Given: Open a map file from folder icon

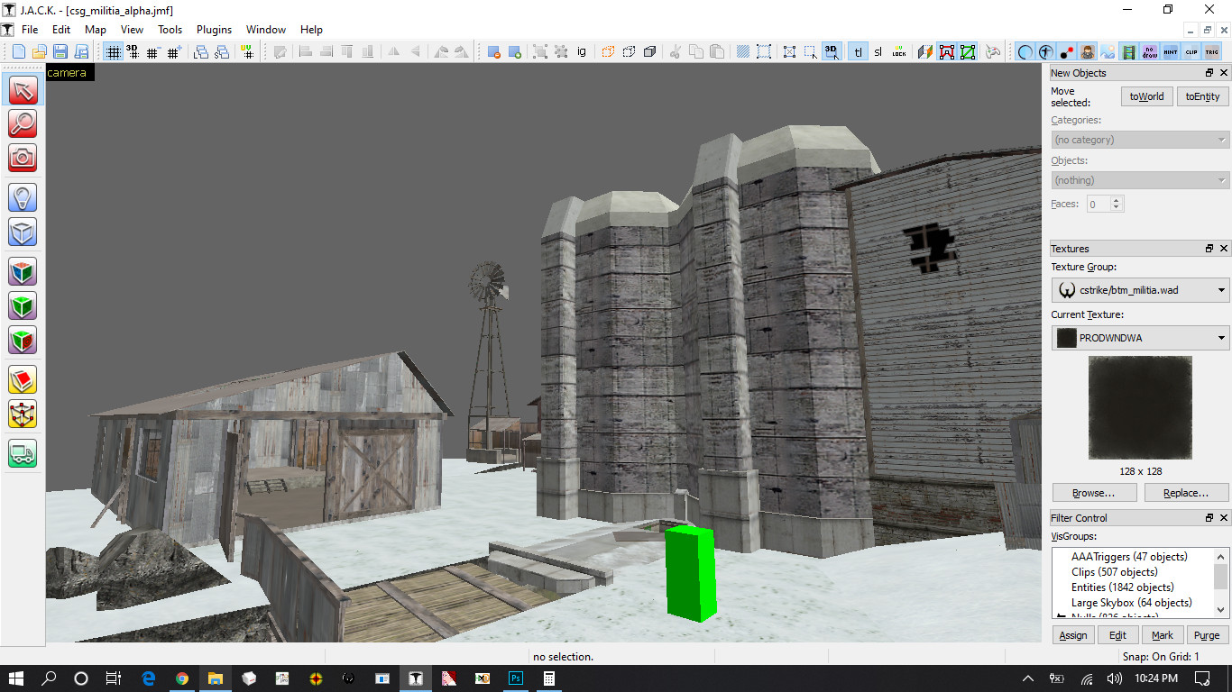Looking at the screenshot, I should click(40, 52).
